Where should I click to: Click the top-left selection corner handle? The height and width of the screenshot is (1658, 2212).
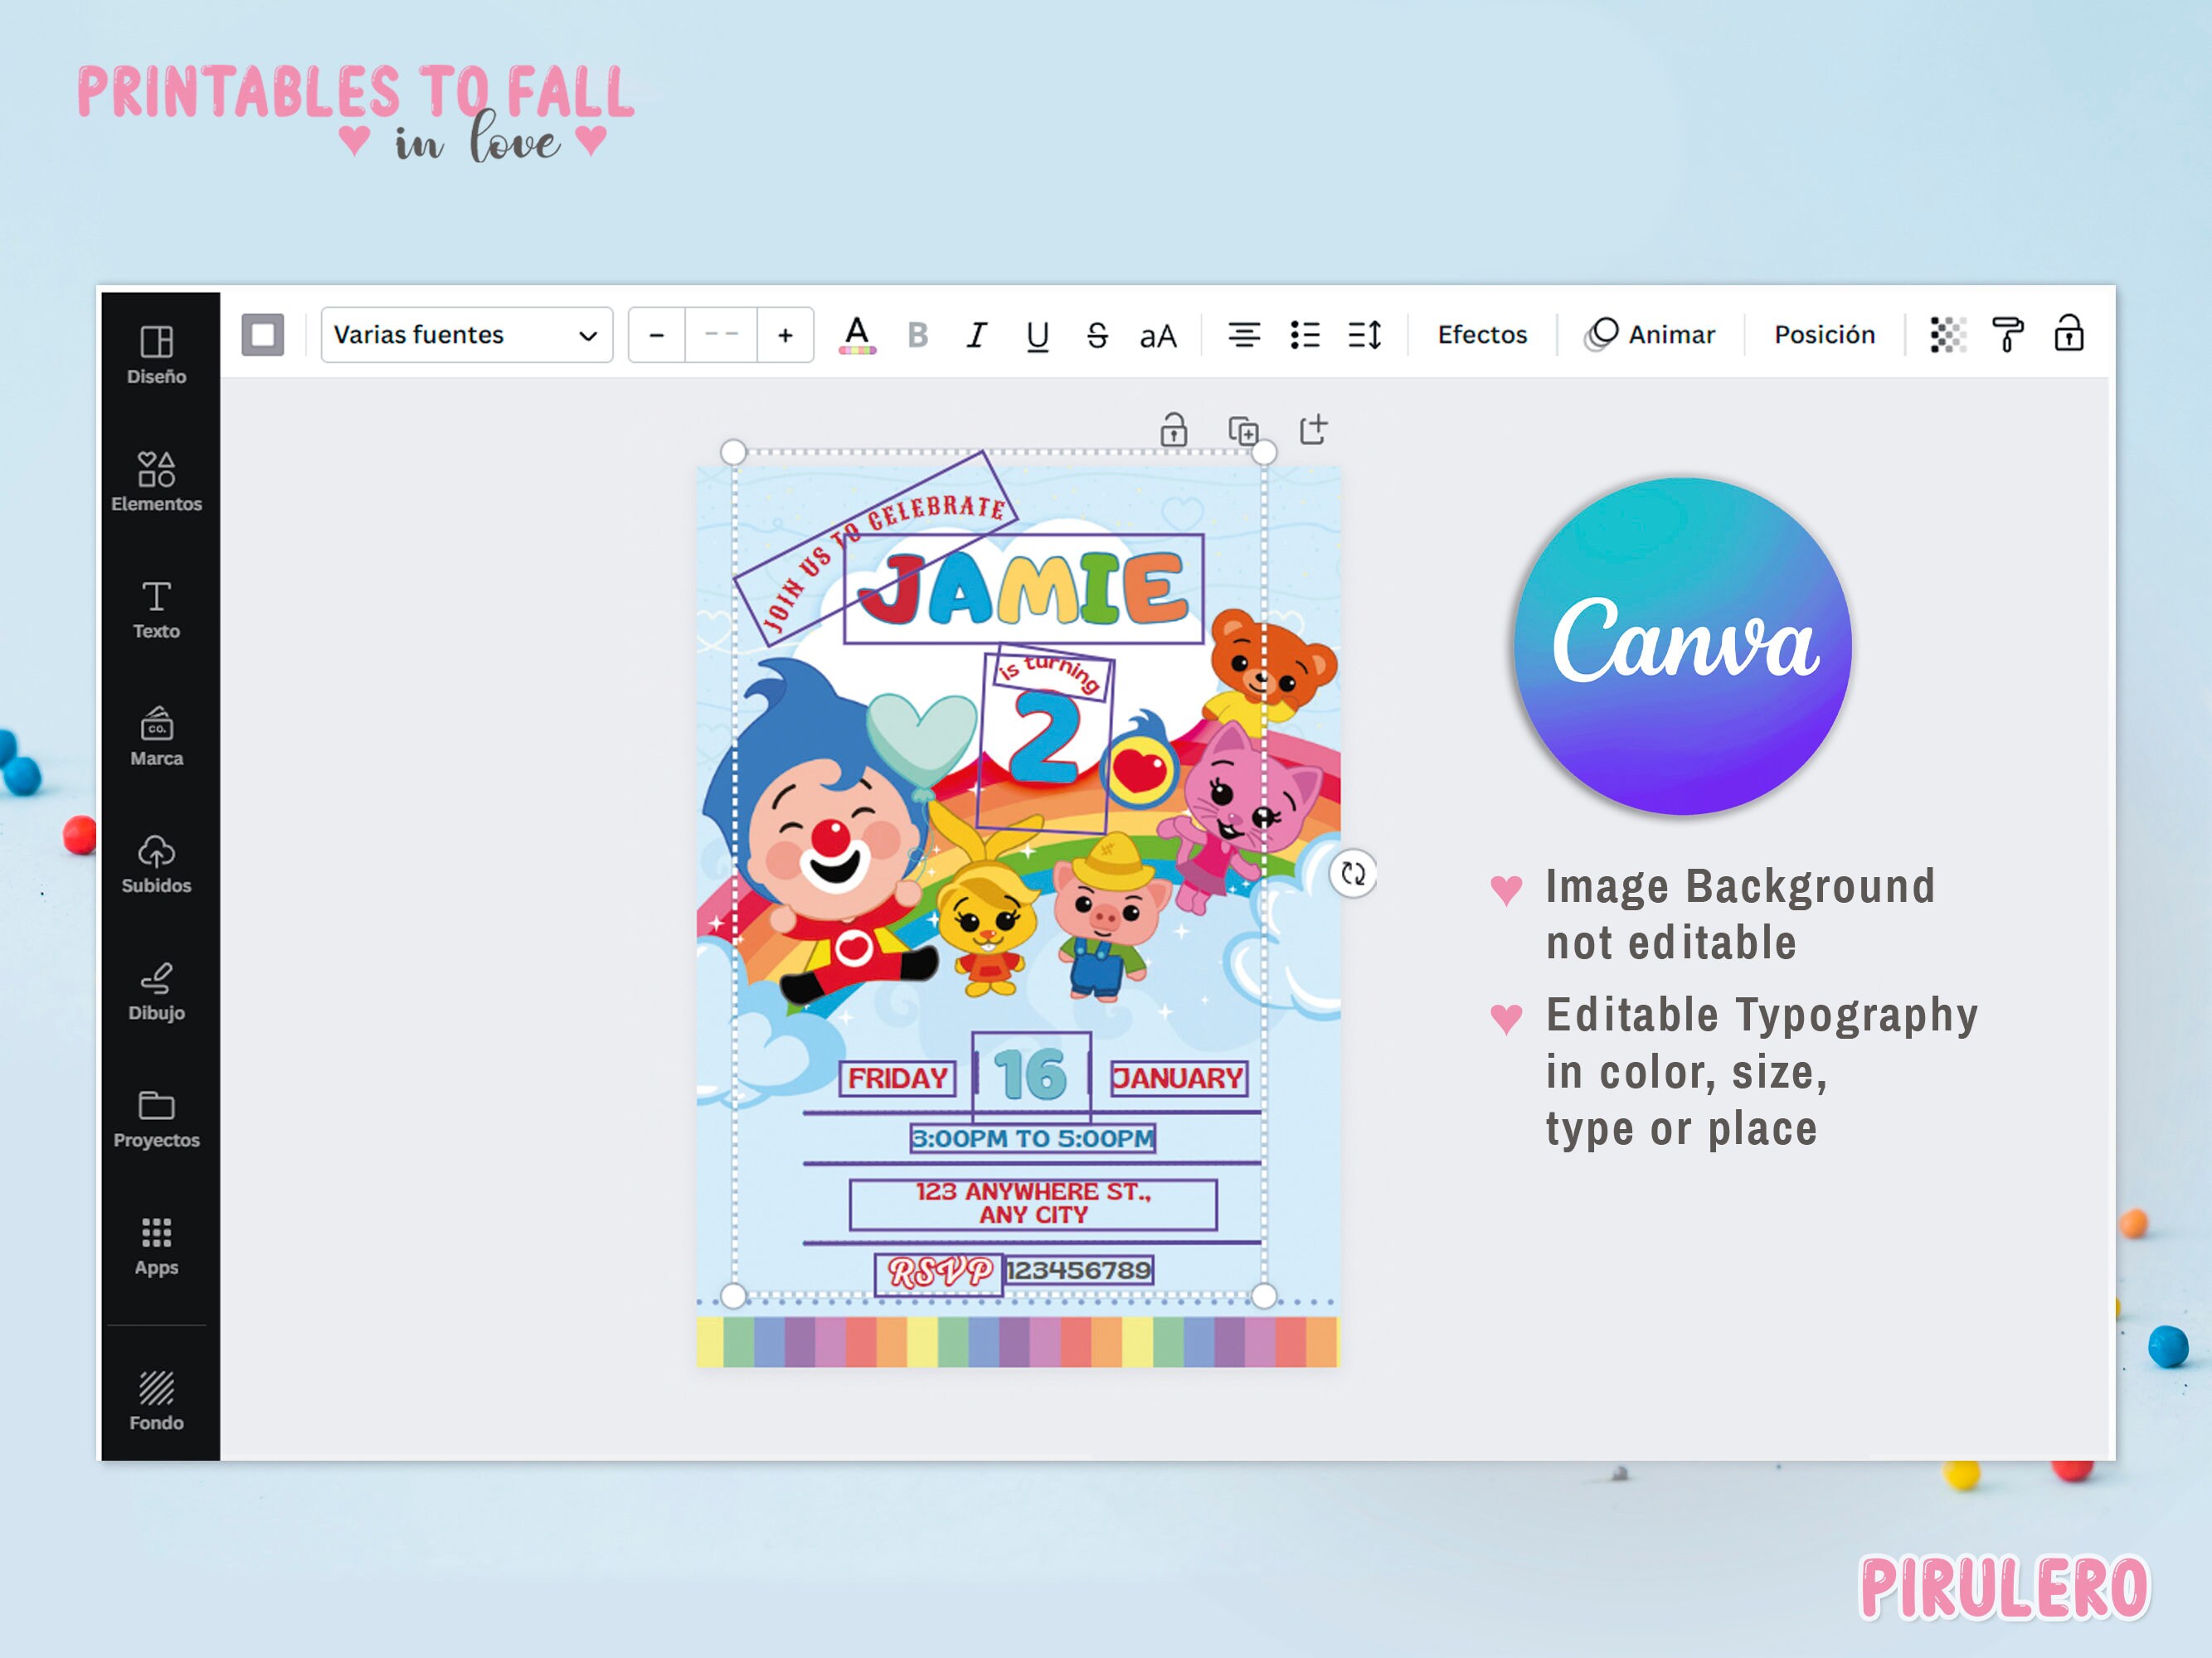coord(733,452)
